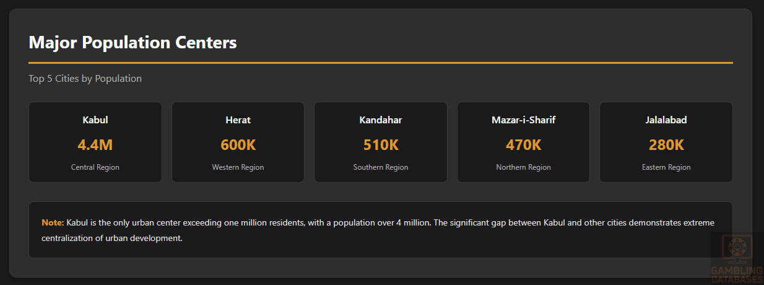The height and width of the screenshot is (285, 764).
Task: Click the 600K population value
Action: (x=238, y=145)
